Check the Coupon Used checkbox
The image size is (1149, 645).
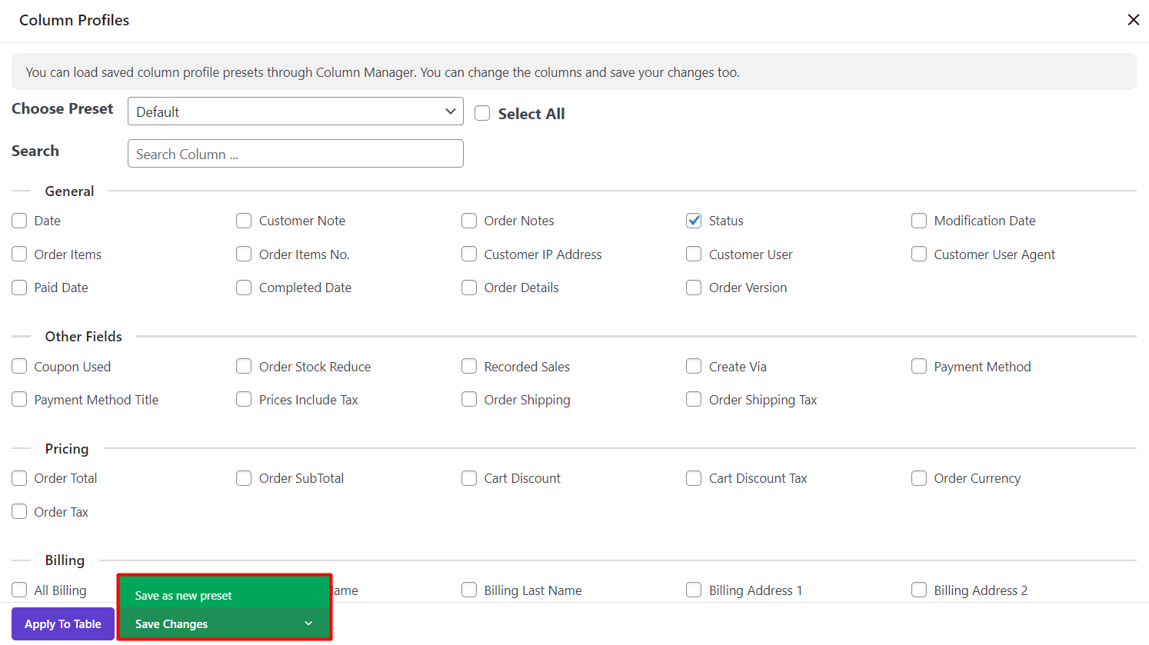[19, 367]
